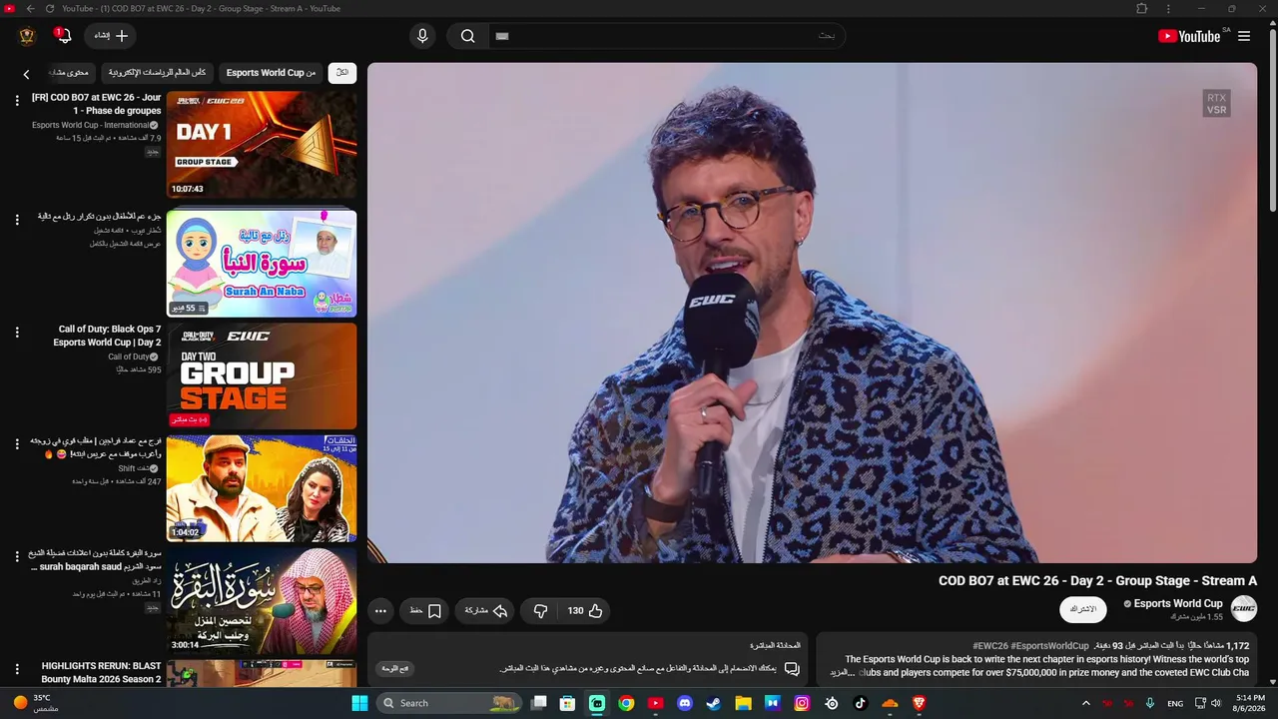
Task: Subscribe with الاشتراك button
Action: (1083, 609)
